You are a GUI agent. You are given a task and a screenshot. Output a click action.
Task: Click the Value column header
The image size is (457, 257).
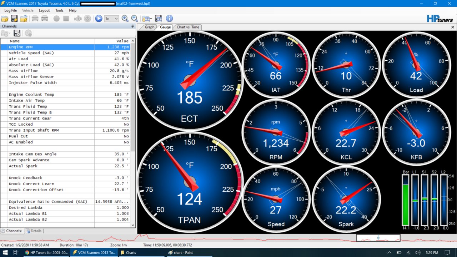click(x=112, y=41)
